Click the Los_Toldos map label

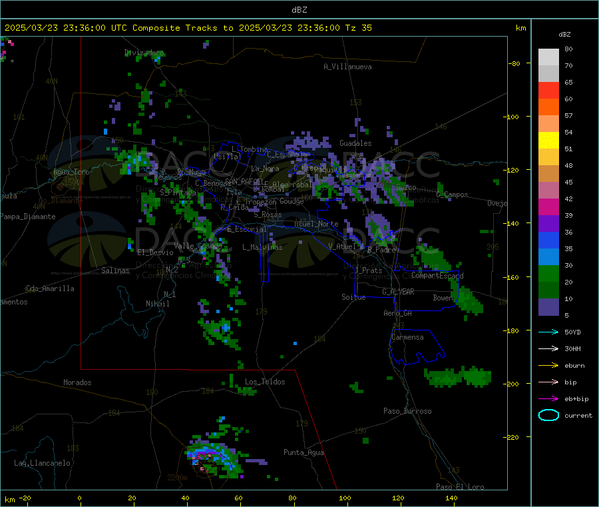265,382
